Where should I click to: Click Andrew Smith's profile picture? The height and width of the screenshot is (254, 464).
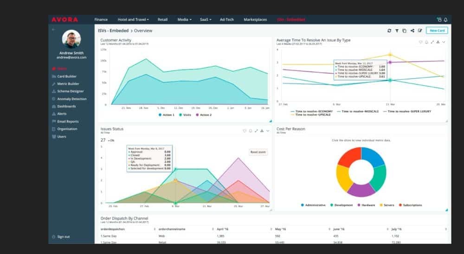pyautogui.click(x=71, y=39)
